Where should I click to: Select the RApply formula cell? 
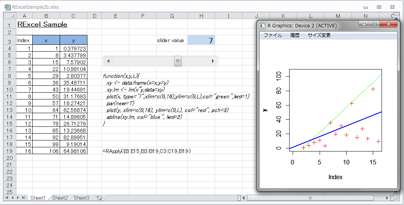tap(115, 151)
